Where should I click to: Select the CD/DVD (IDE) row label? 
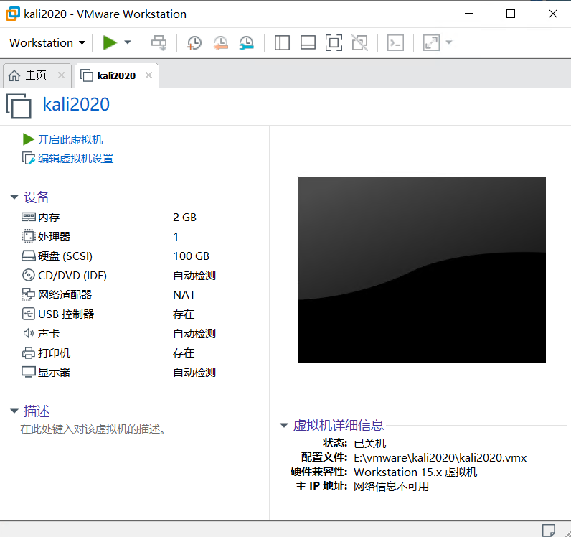click(72, 275)
